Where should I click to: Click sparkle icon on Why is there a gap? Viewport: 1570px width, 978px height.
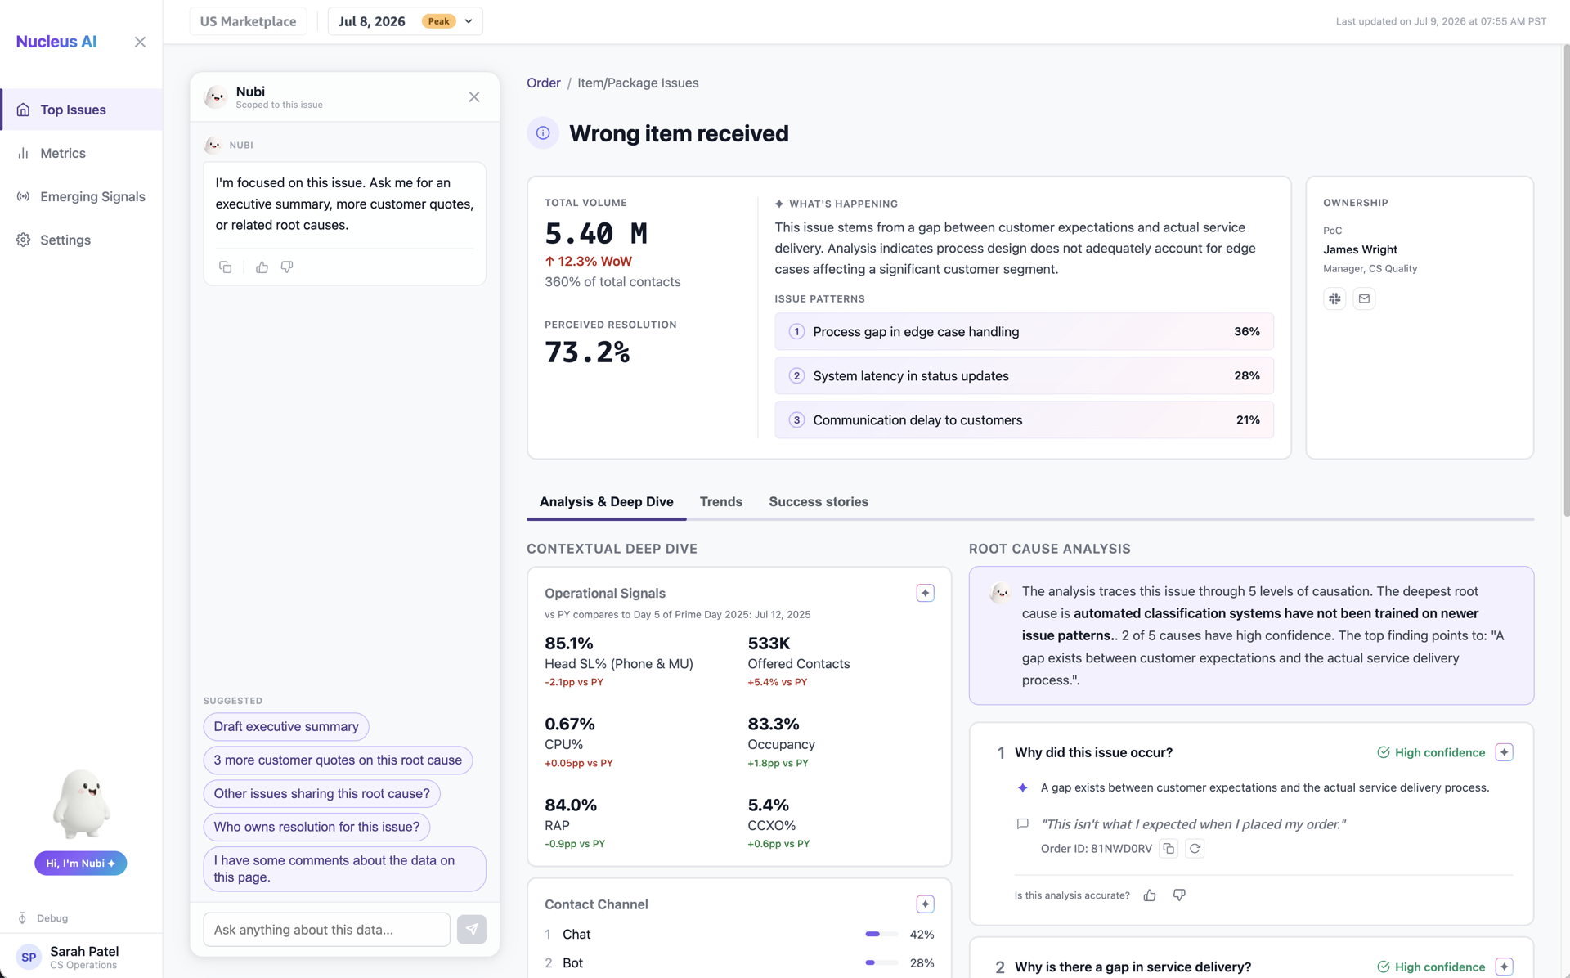click(1504, 967)
